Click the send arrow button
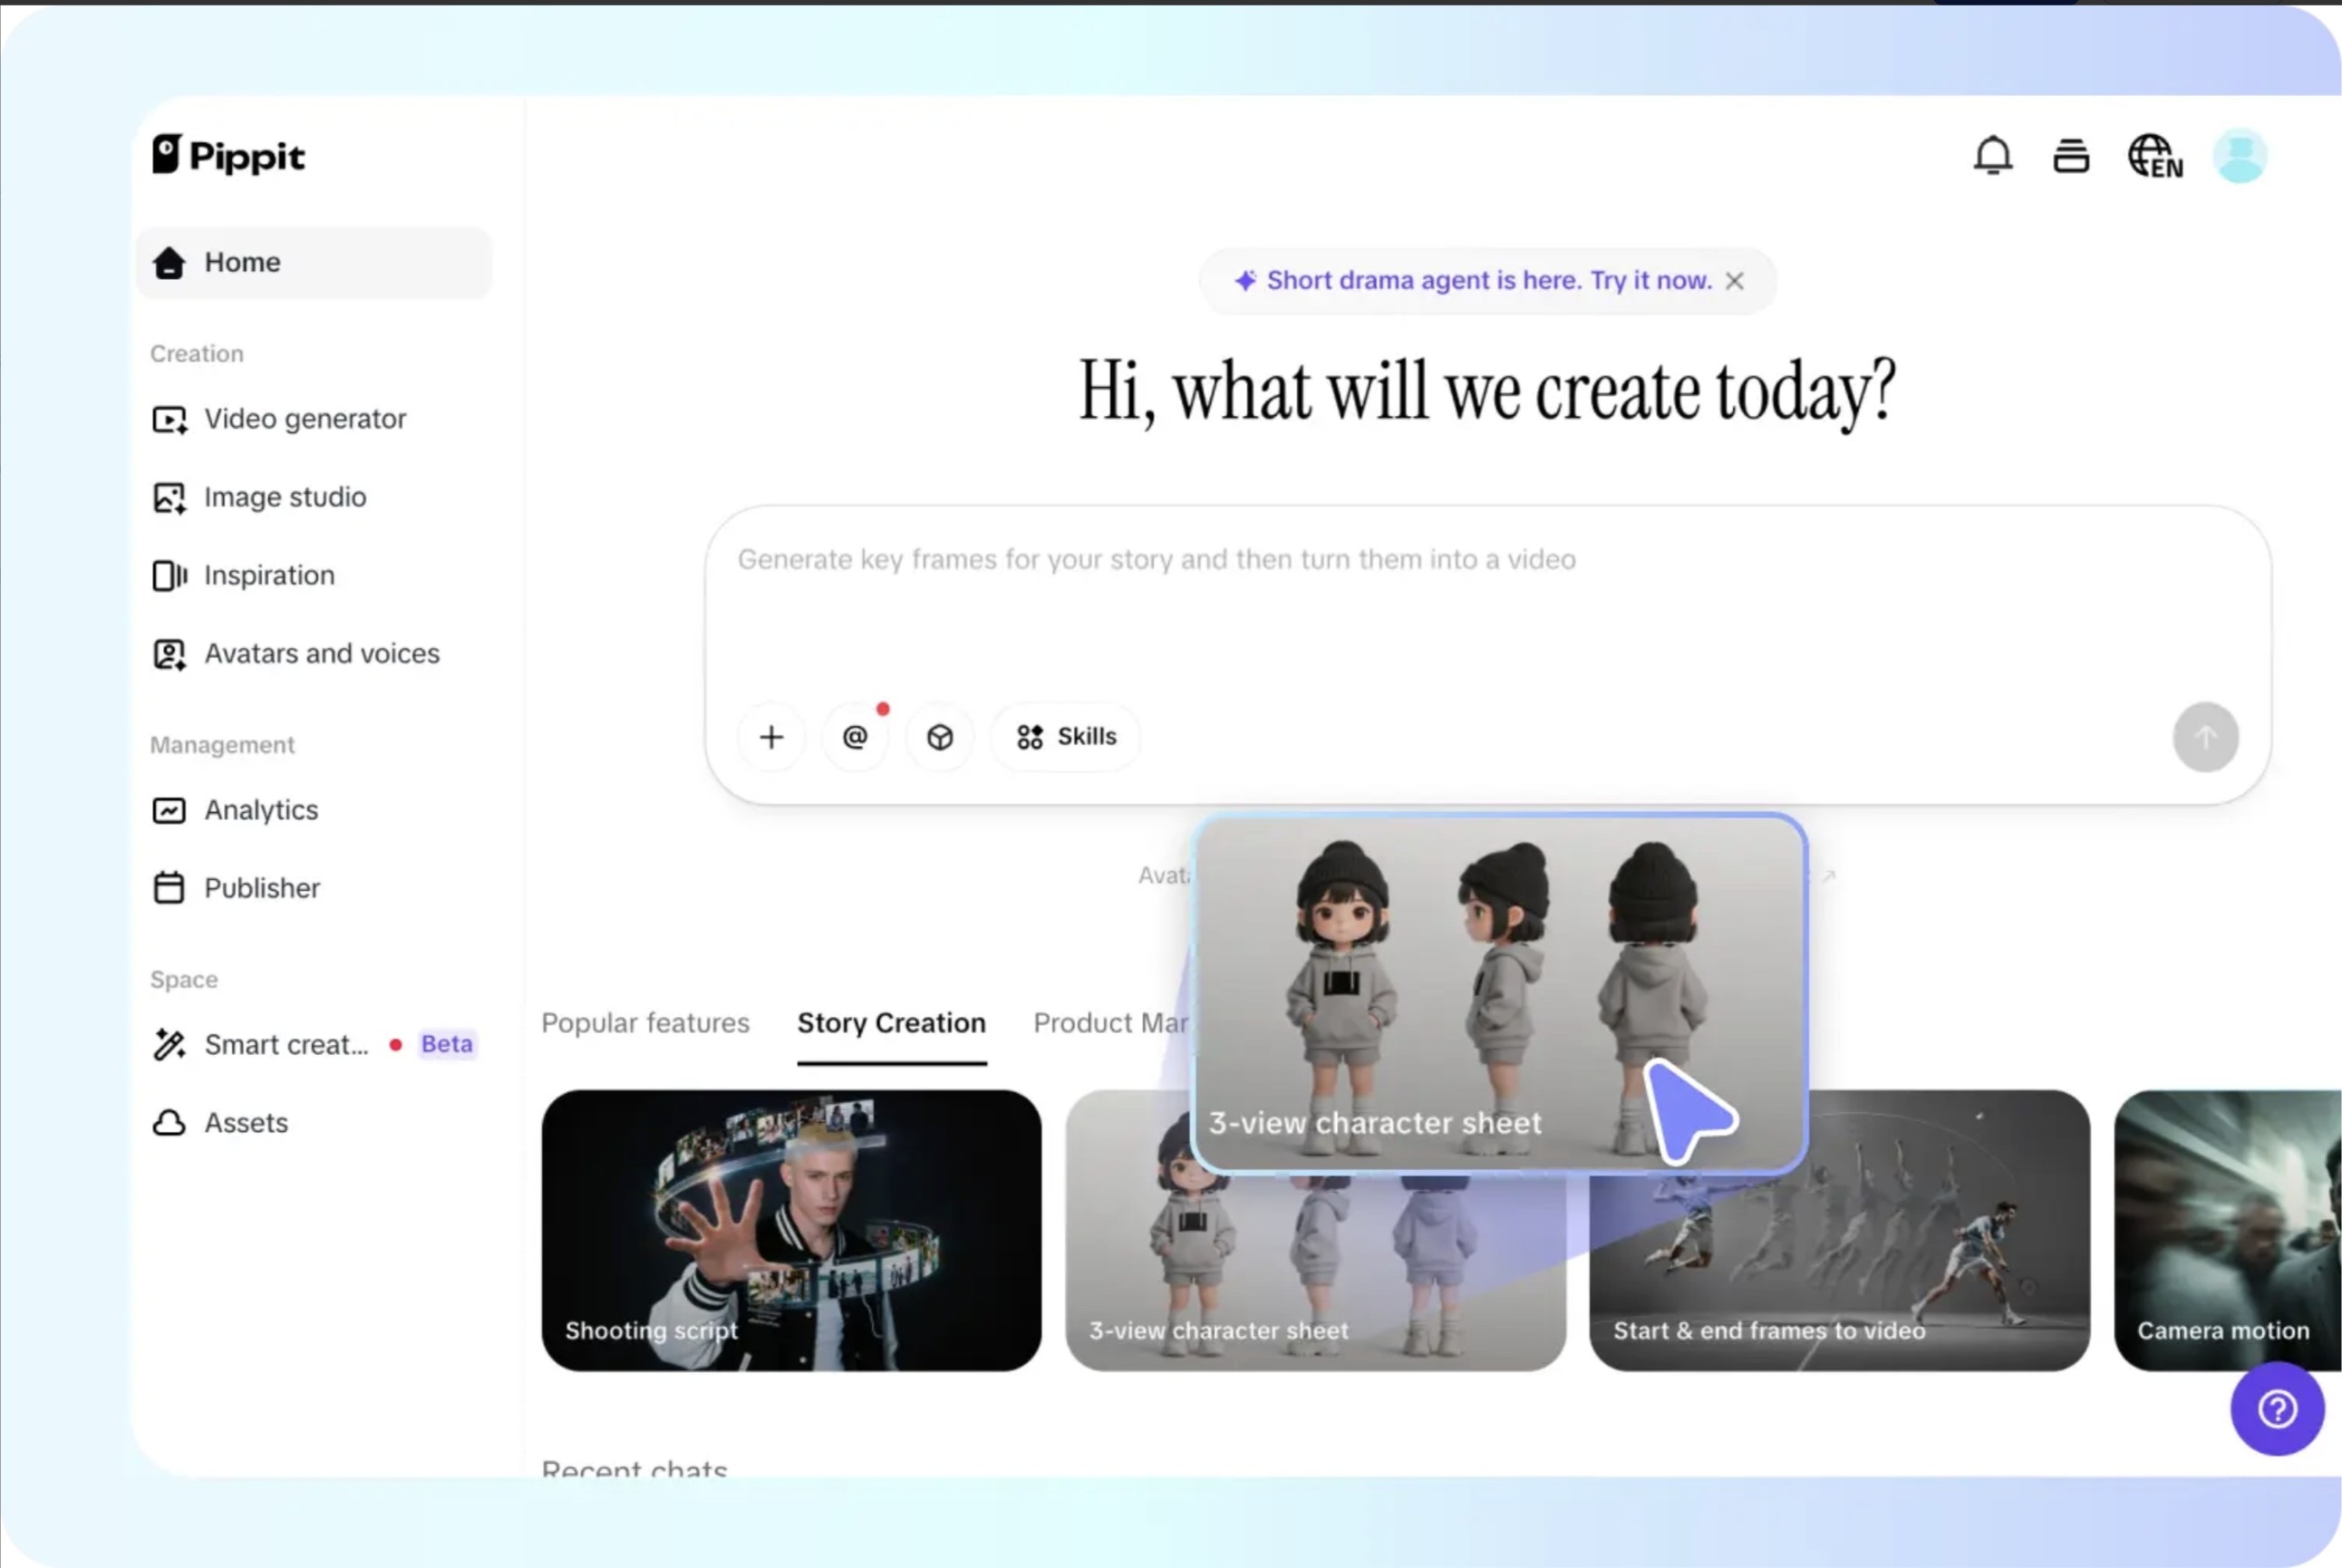This screenshot has width=2342, height=1568. (x=2205, y=738)
